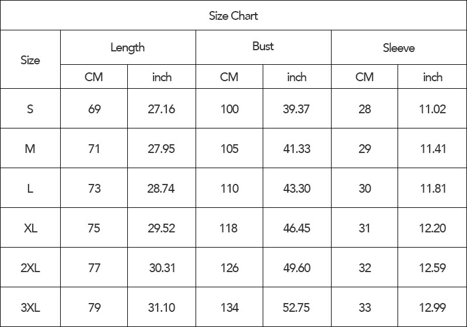
Task: Select the Bust column header
Action: (263, 47)
